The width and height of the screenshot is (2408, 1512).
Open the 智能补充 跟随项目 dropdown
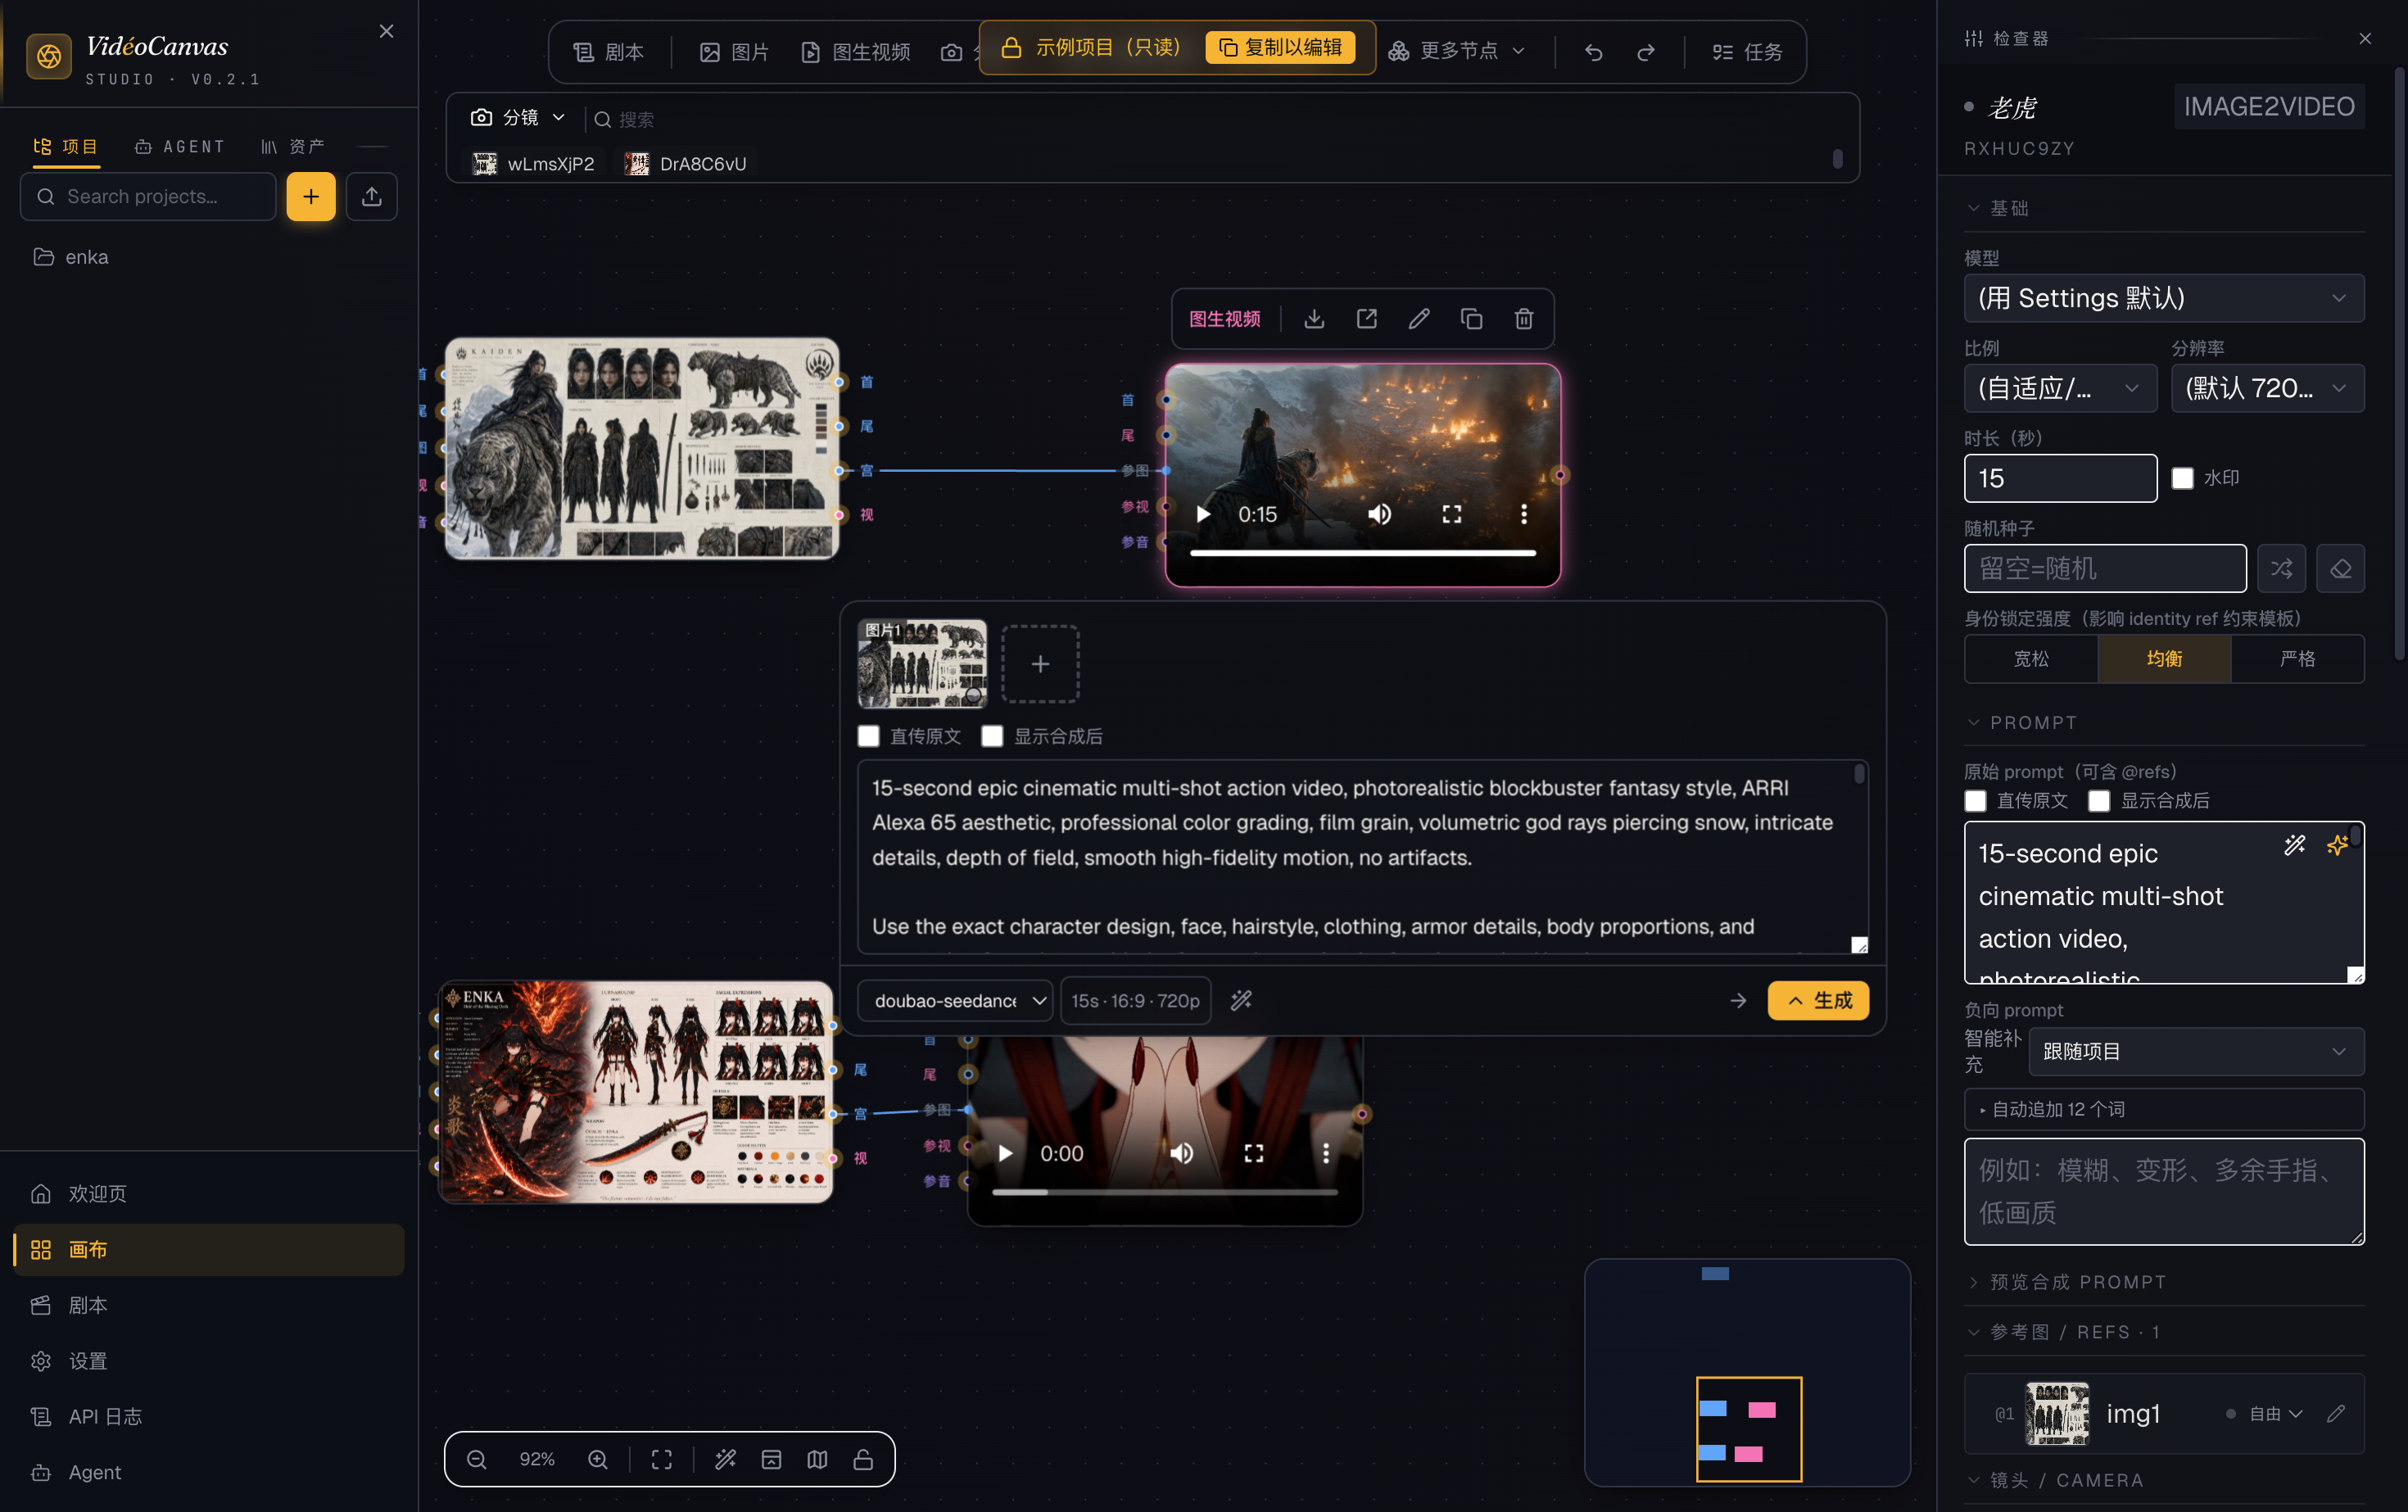tap(2196, 1051)
